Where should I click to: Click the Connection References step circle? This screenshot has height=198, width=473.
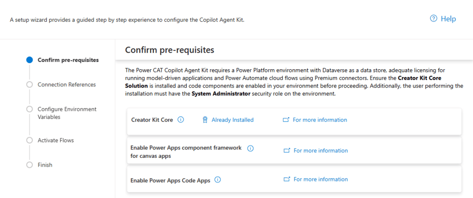coord(29,84)
